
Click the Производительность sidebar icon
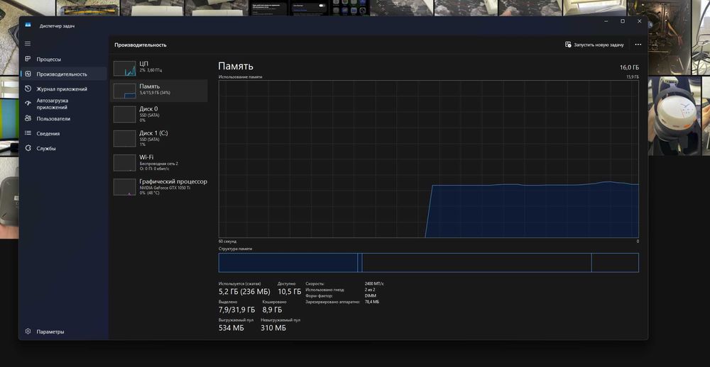pyautogui.click(x=28, y=74)
